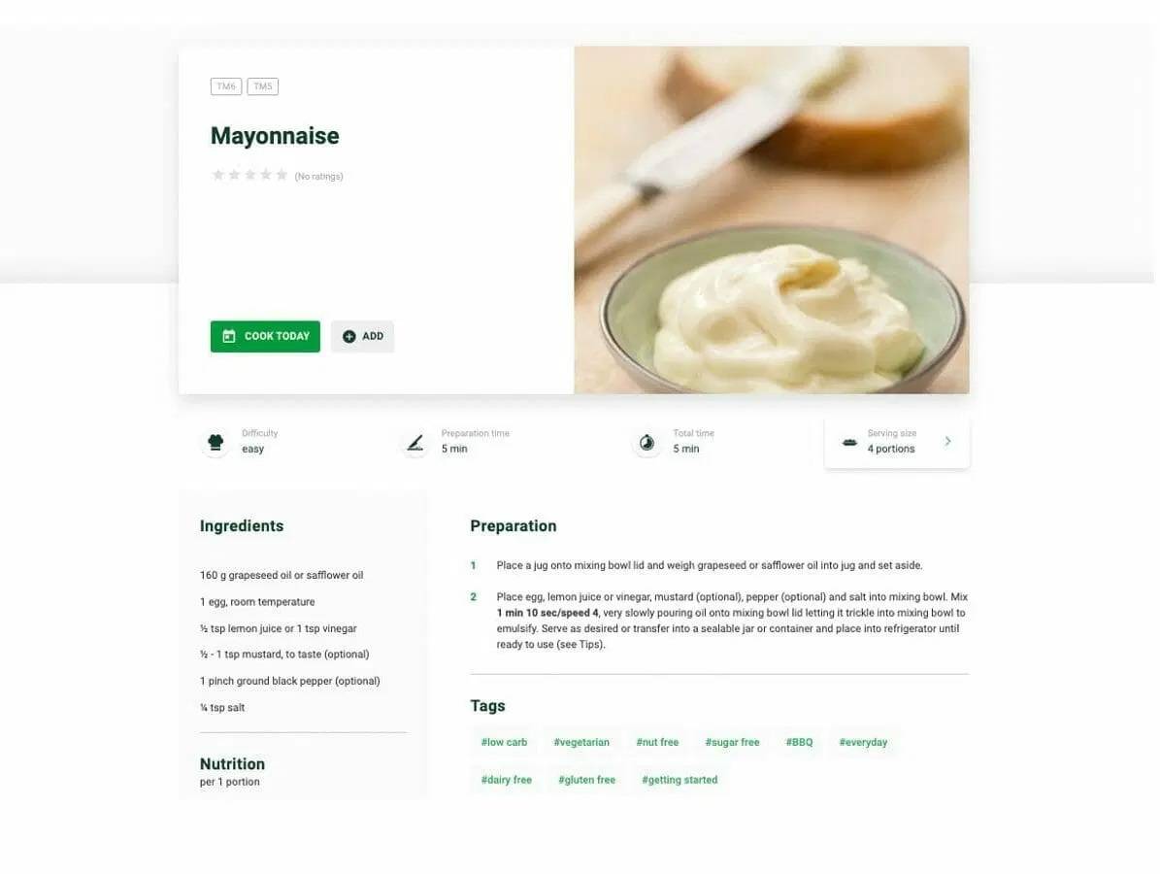Screen dimensions: 1160x874
Task: Click the third rating star
Action: tap(250, 175)
